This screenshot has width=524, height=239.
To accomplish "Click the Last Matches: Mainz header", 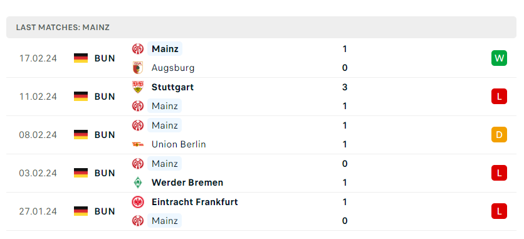I will [63, 28].
